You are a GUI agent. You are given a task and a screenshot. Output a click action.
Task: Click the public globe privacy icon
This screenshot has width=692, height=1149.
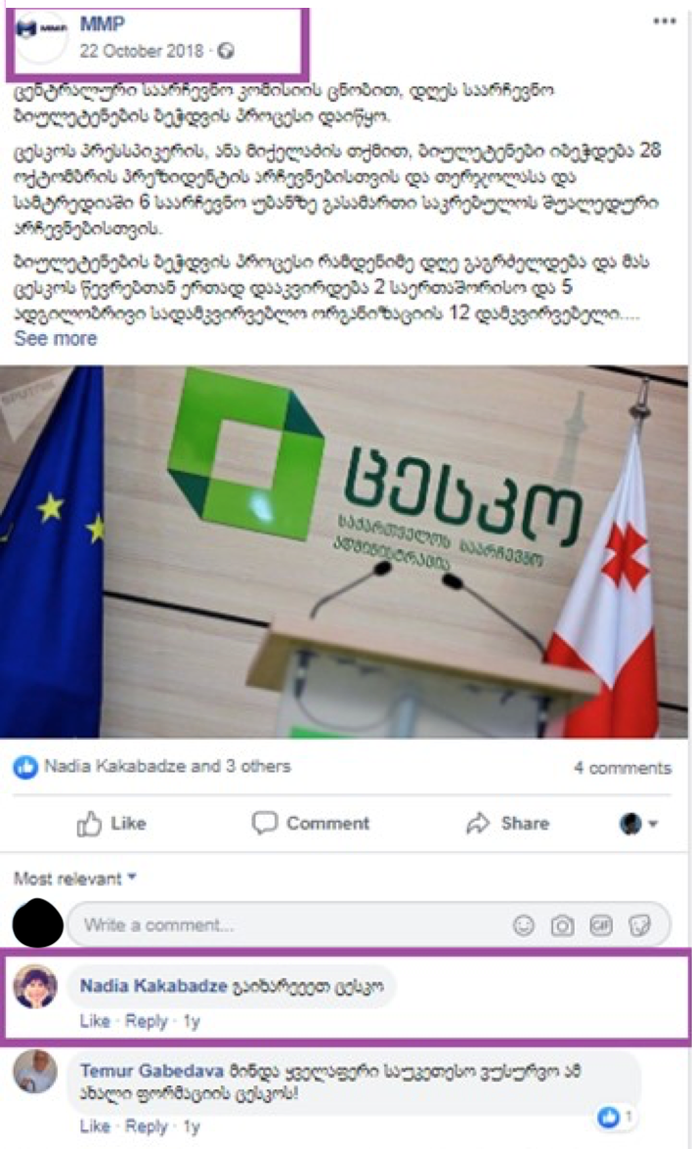[x=227, y=51]
